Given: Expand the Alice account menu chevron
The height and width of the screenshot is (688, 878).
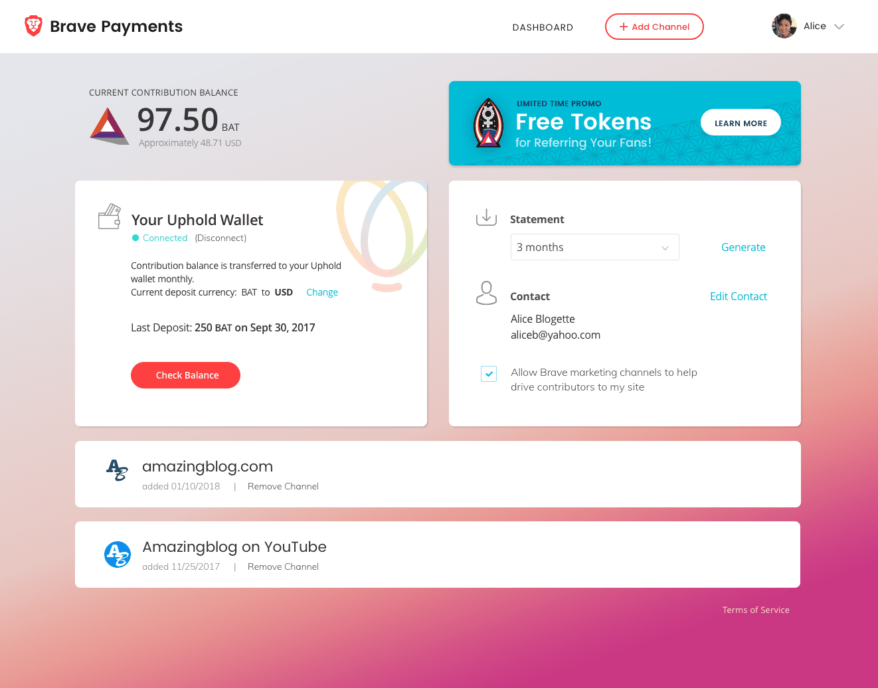Looking at the screenshot, I should coord(839,27).
